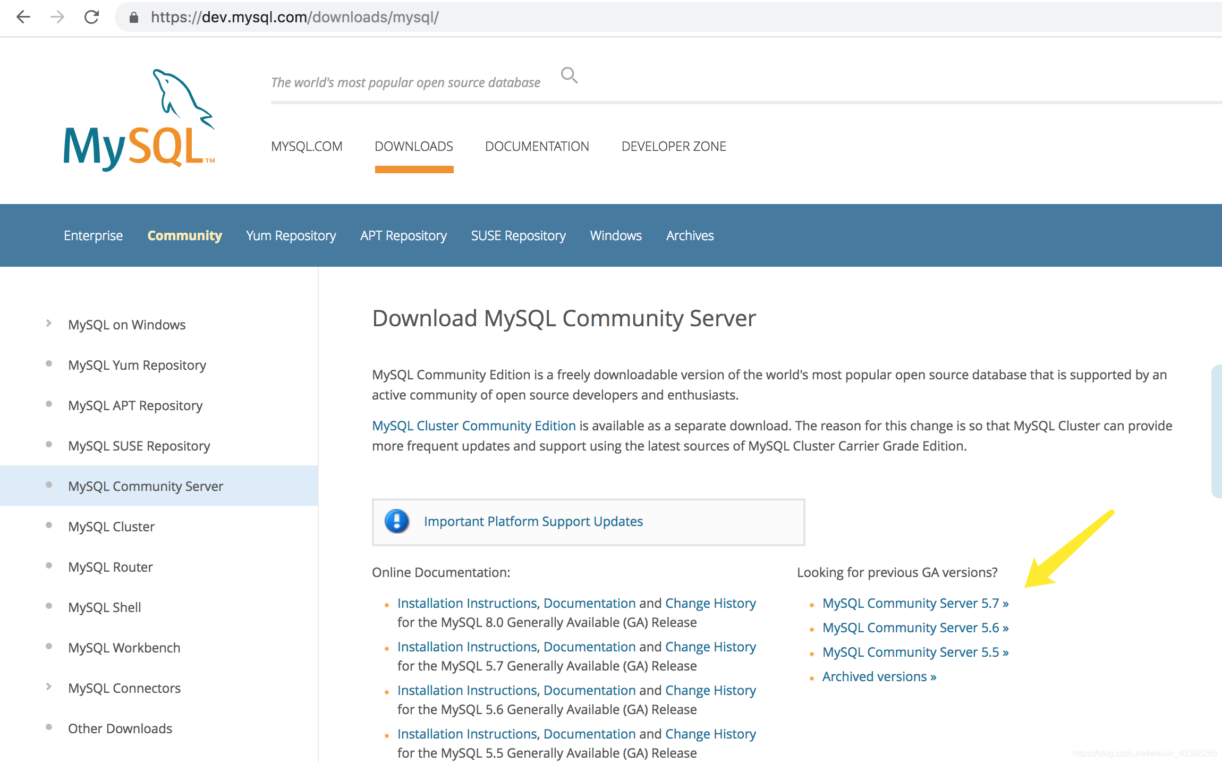Open MySQL Yum Repository sidebar item

(x=137, y=365)
